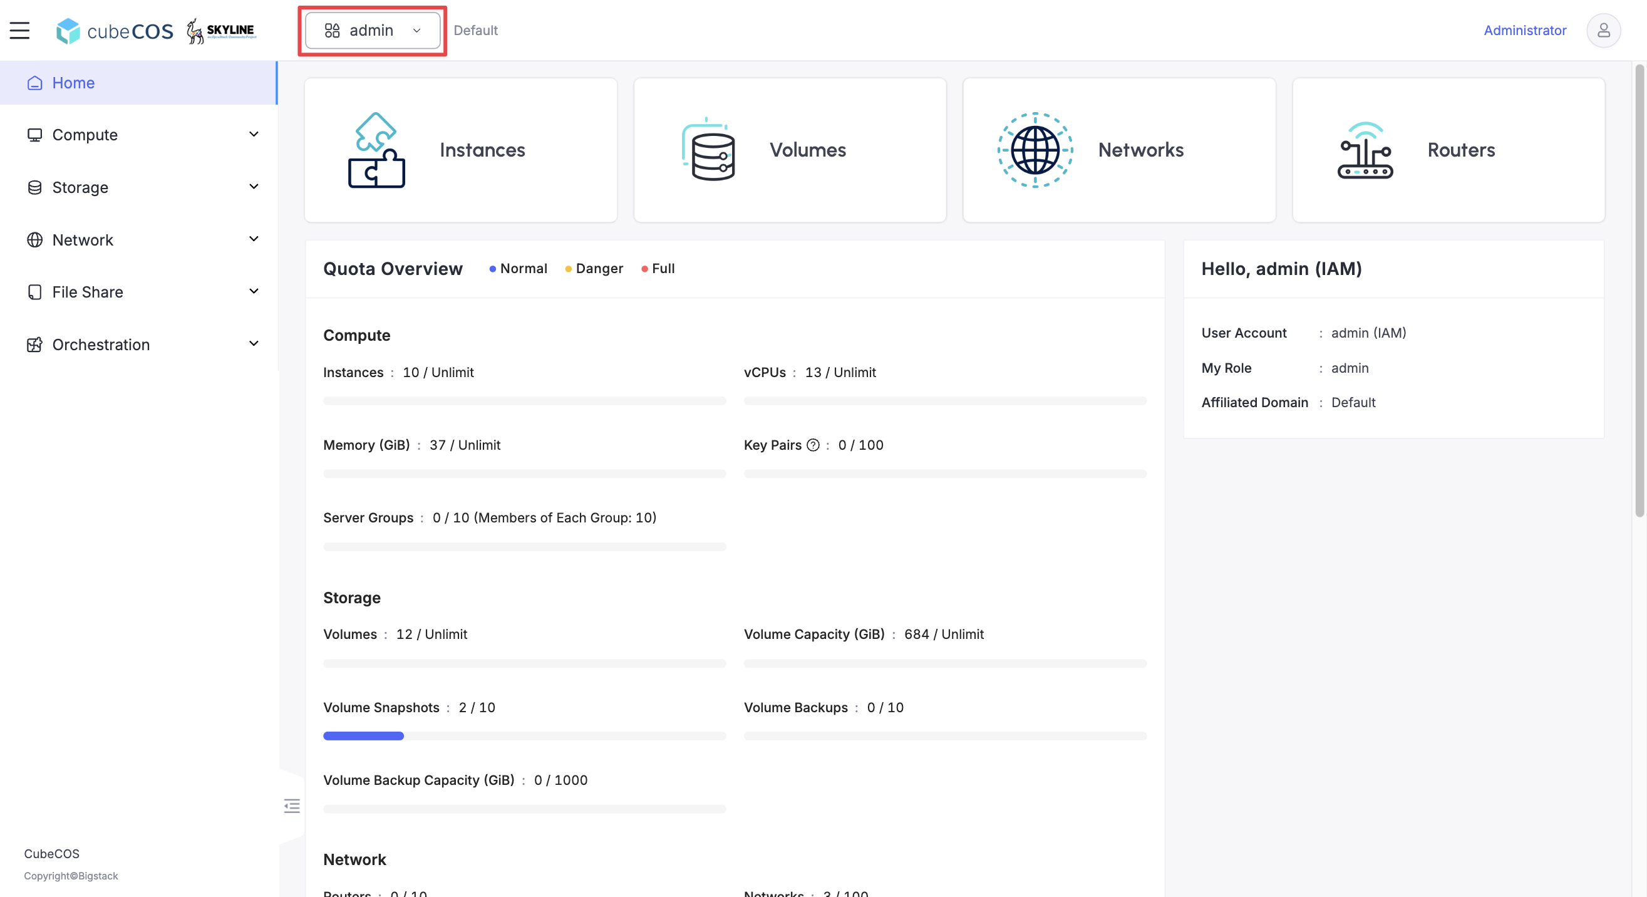Switch to Administrator view

(1524, 30)
